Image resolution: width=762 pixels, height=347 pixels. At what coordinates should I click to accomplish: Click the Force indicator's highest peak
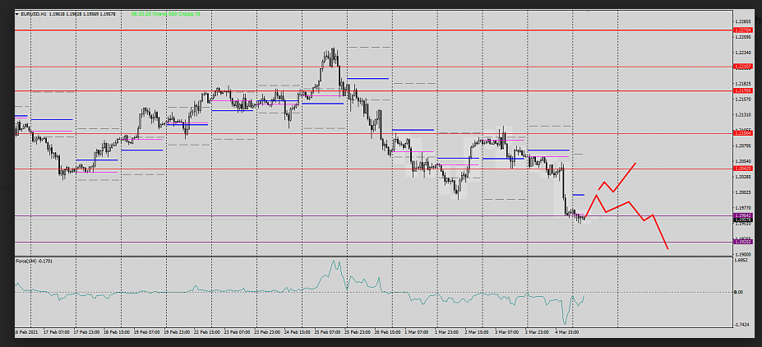334,262
